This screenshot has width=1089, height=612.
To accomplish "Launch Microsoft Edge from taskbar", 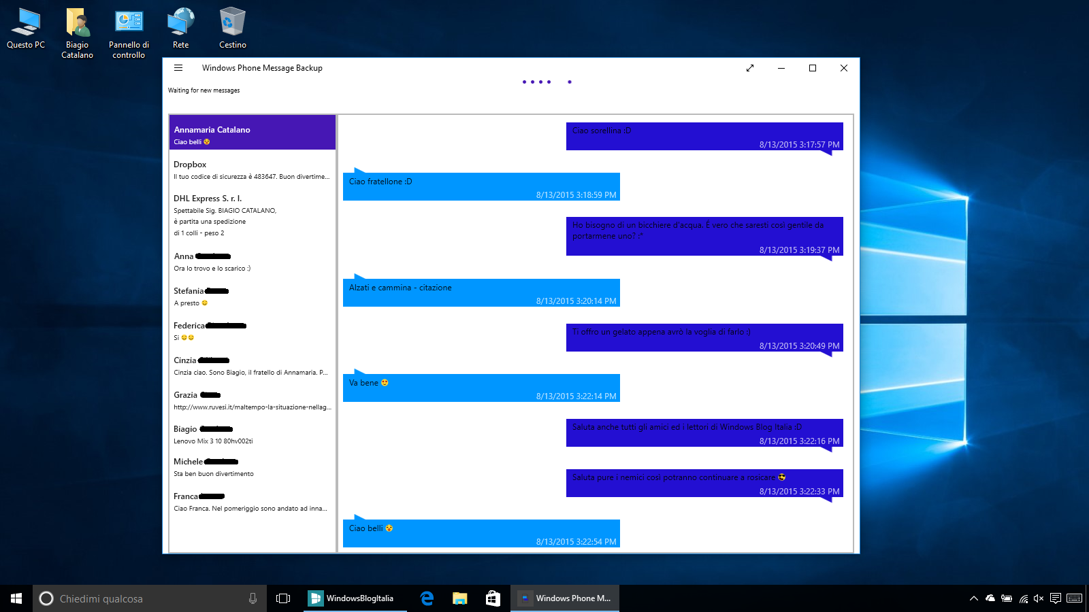I will point(427,598).
